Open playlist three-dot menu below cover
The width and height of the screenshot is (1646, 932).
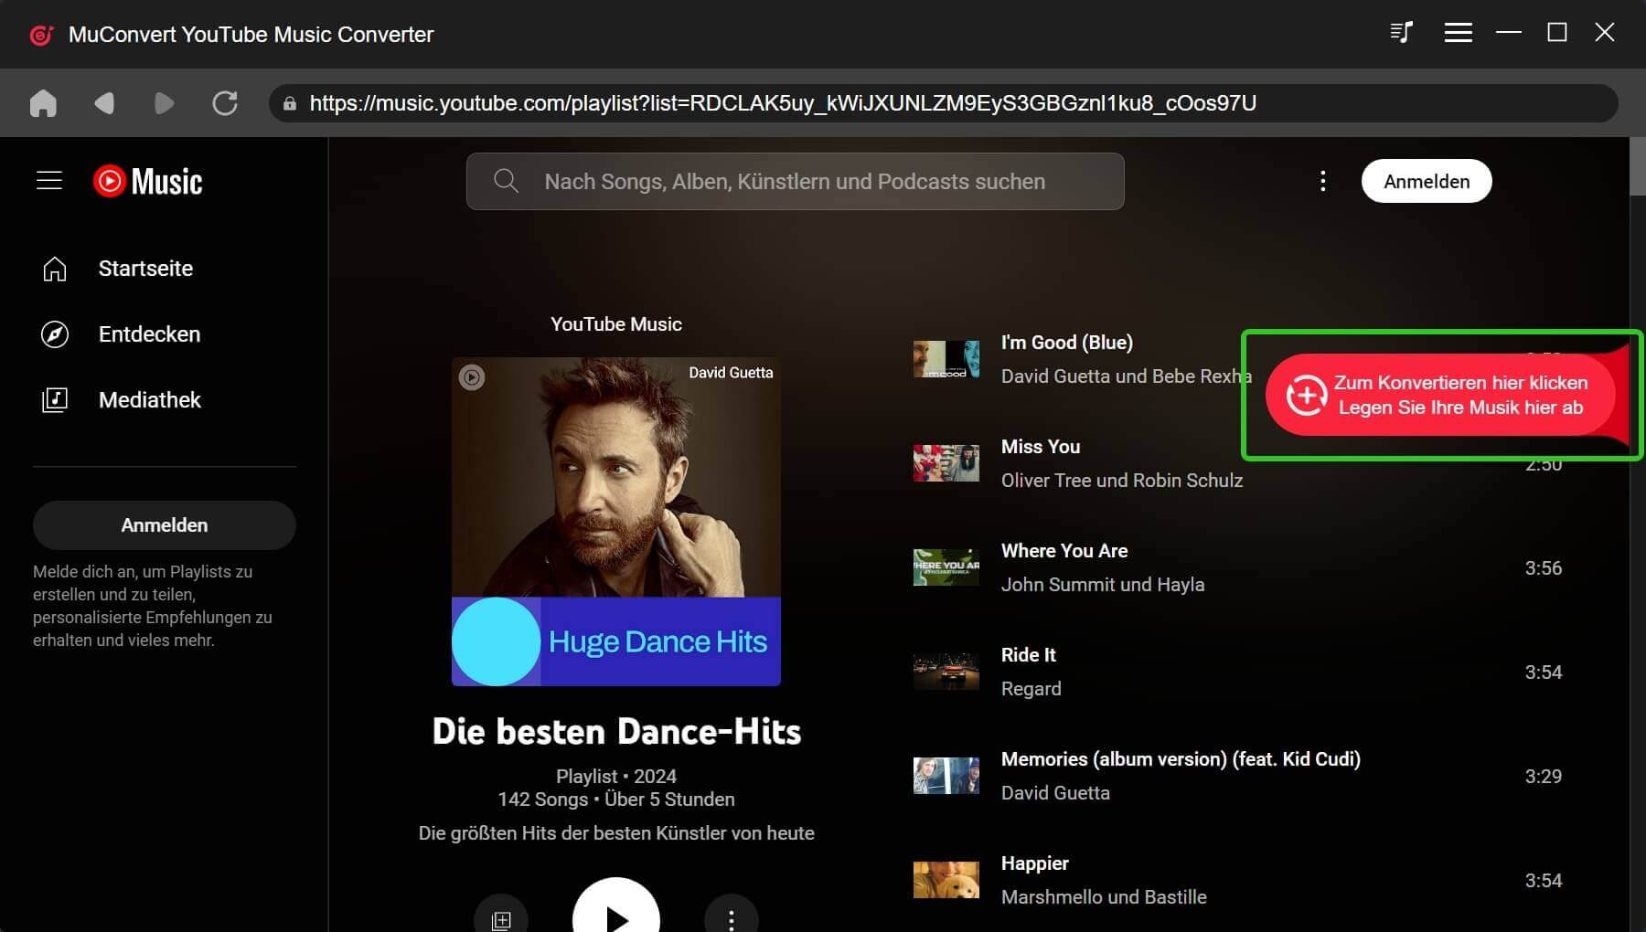tap(732, 918)
